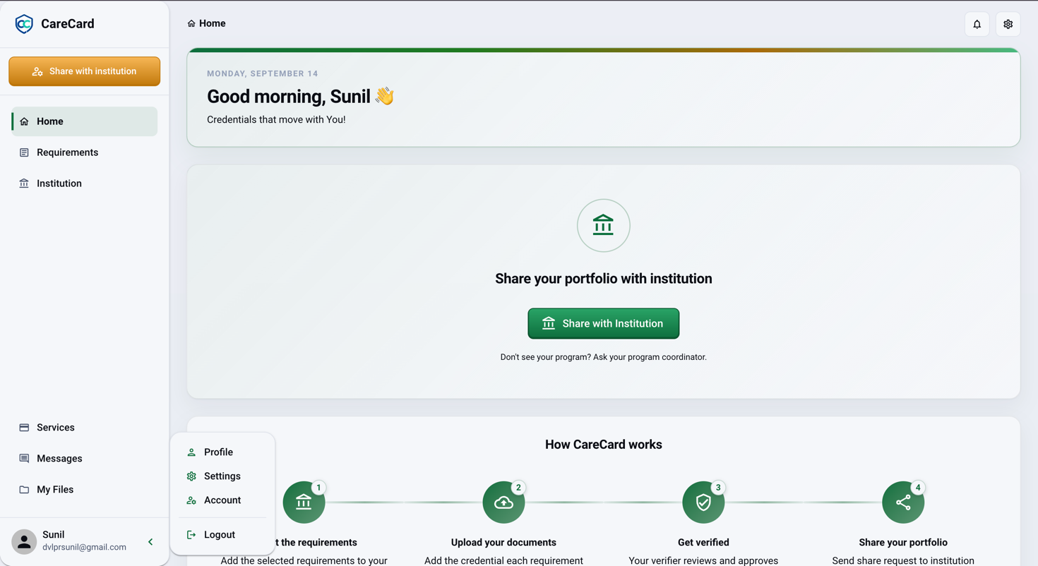The image size is (1038, 566).
Task: Open Messages in the sidebar
Action: pyautogui.click(x=85, y=459)
